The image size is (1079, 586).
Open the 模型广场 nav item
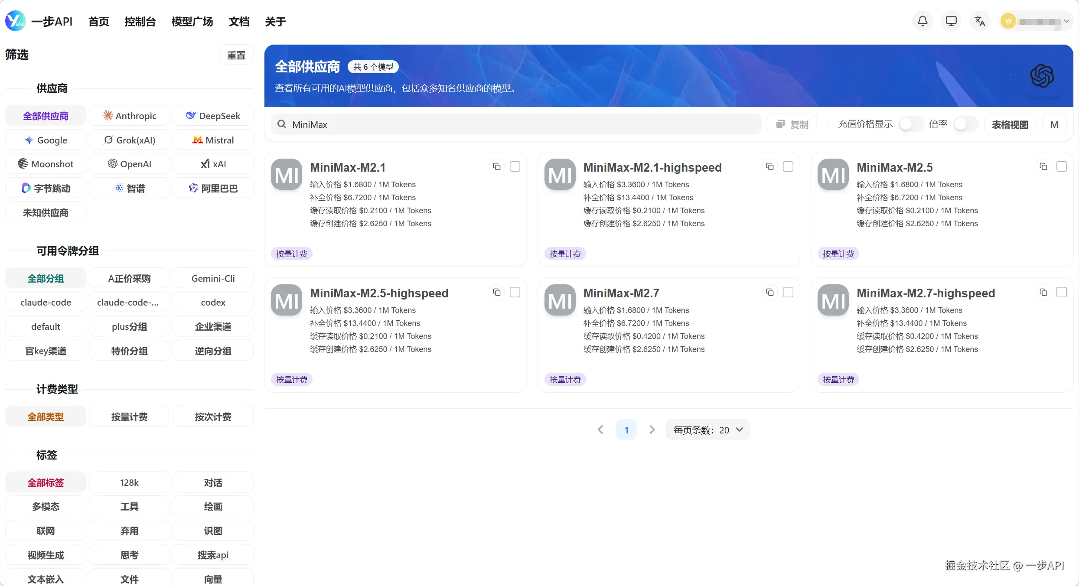(x=192, y=21)
